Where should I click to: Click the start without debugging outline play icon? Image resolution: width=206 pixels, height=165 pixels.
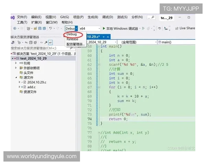tap(143, 28)
